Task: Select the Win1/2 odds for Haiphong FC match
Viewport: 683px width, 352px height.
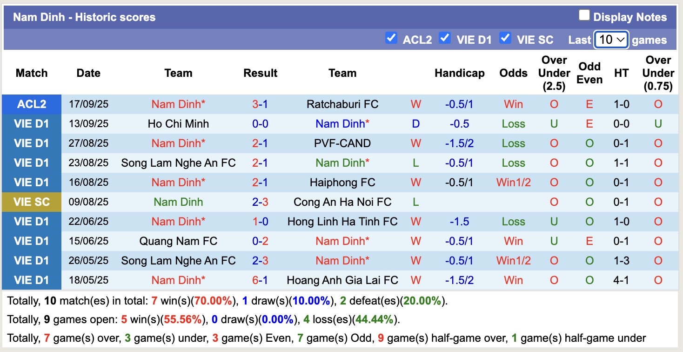Action: click(x=513, y=182)
